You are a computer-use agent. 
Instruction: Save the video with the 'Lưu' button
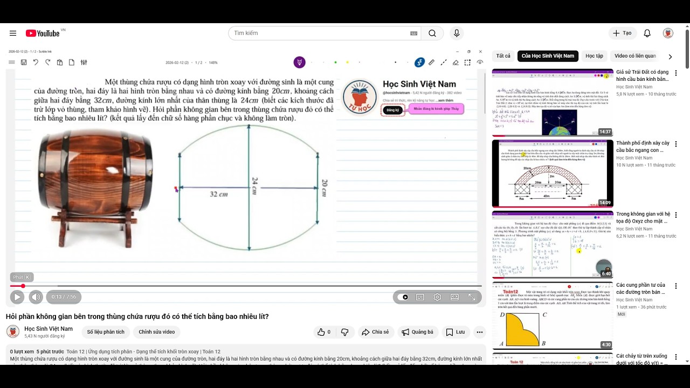(x=456, y=332)
